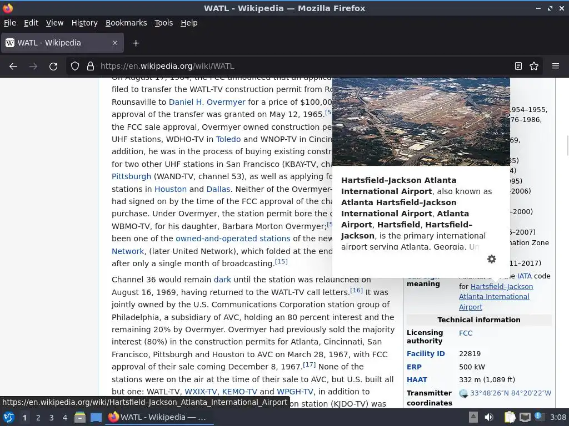Open the ERP link
569x426 pixels.
[x=414, y=367]
